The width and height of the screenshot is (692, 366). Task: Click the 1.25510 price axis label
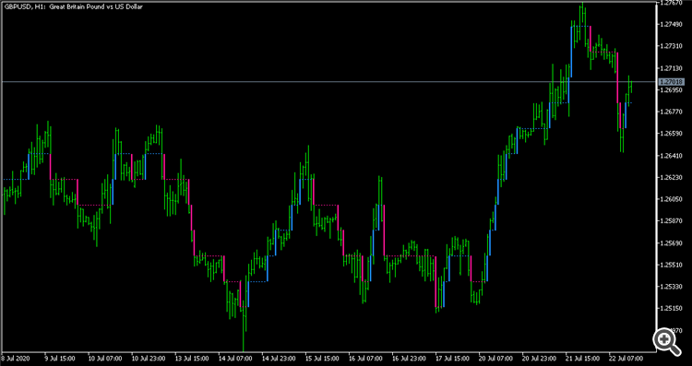671,265
